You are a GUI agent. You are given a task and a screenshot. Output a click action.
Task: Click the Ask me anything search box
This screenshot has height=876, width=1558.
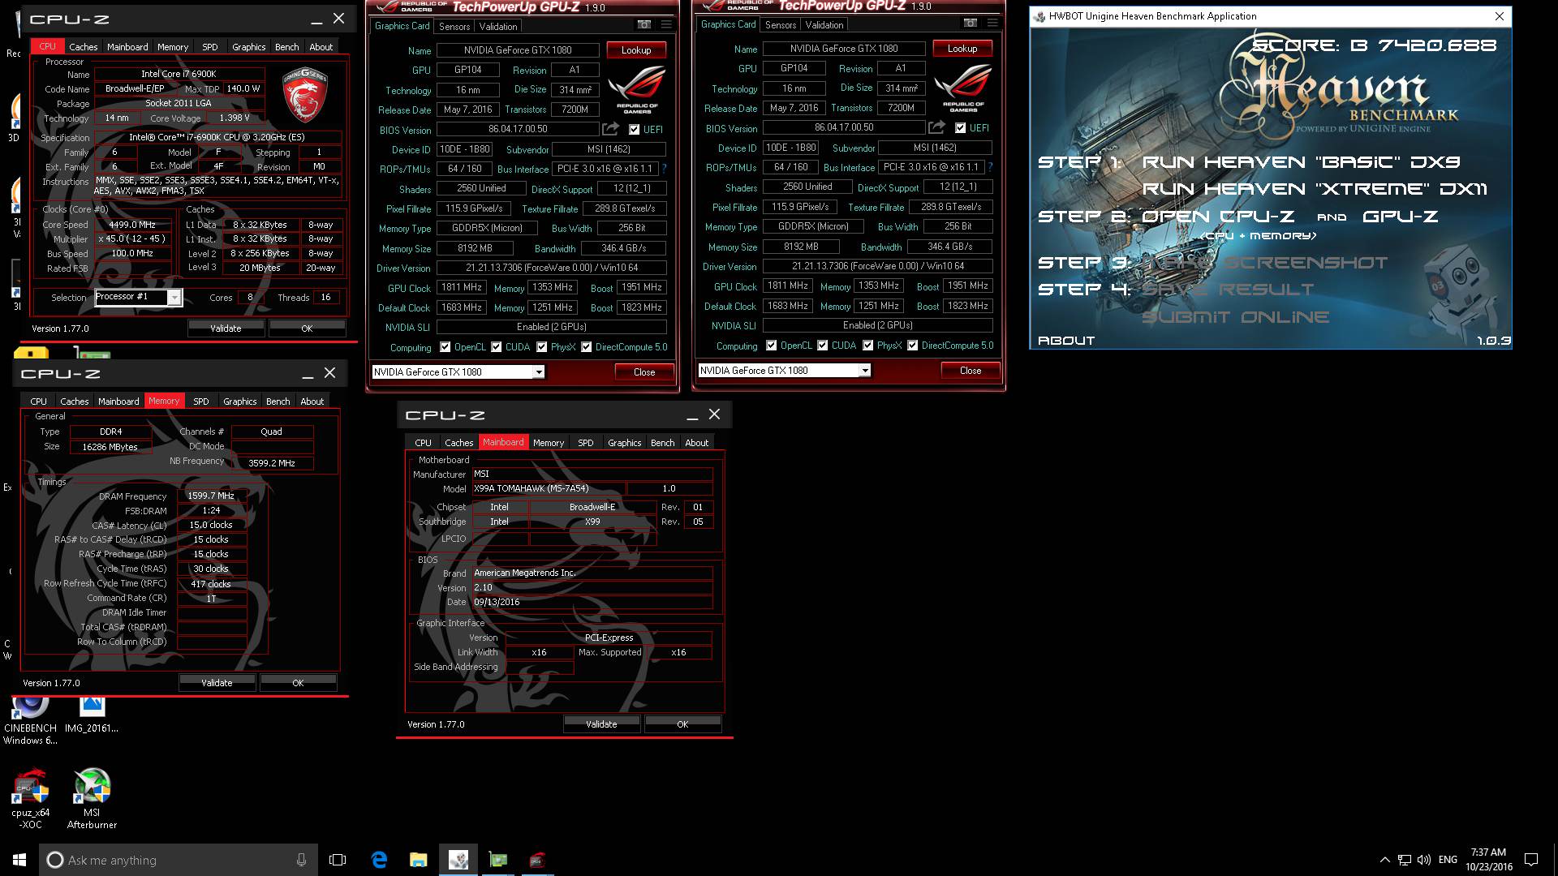(179, 860)
